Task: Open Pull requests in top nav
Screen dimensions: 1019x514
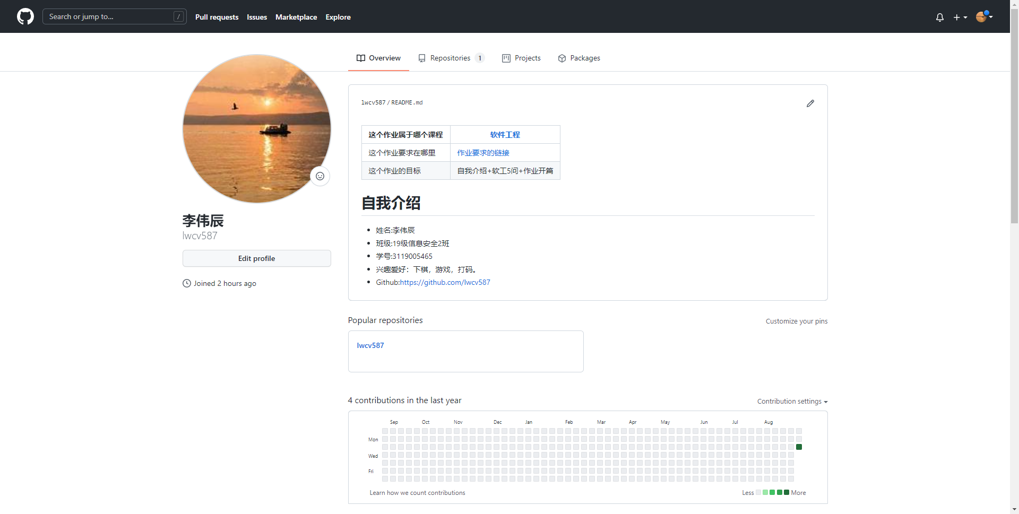Action: point(217,17)
